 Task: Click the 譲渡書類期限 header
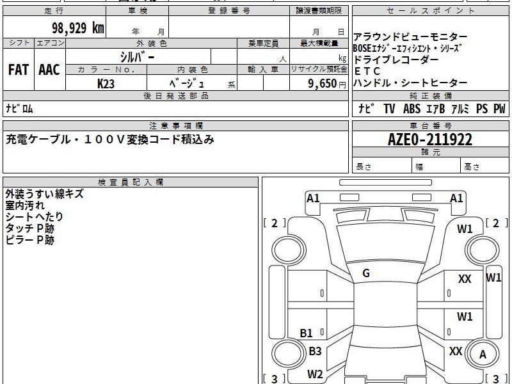point(319,11)
